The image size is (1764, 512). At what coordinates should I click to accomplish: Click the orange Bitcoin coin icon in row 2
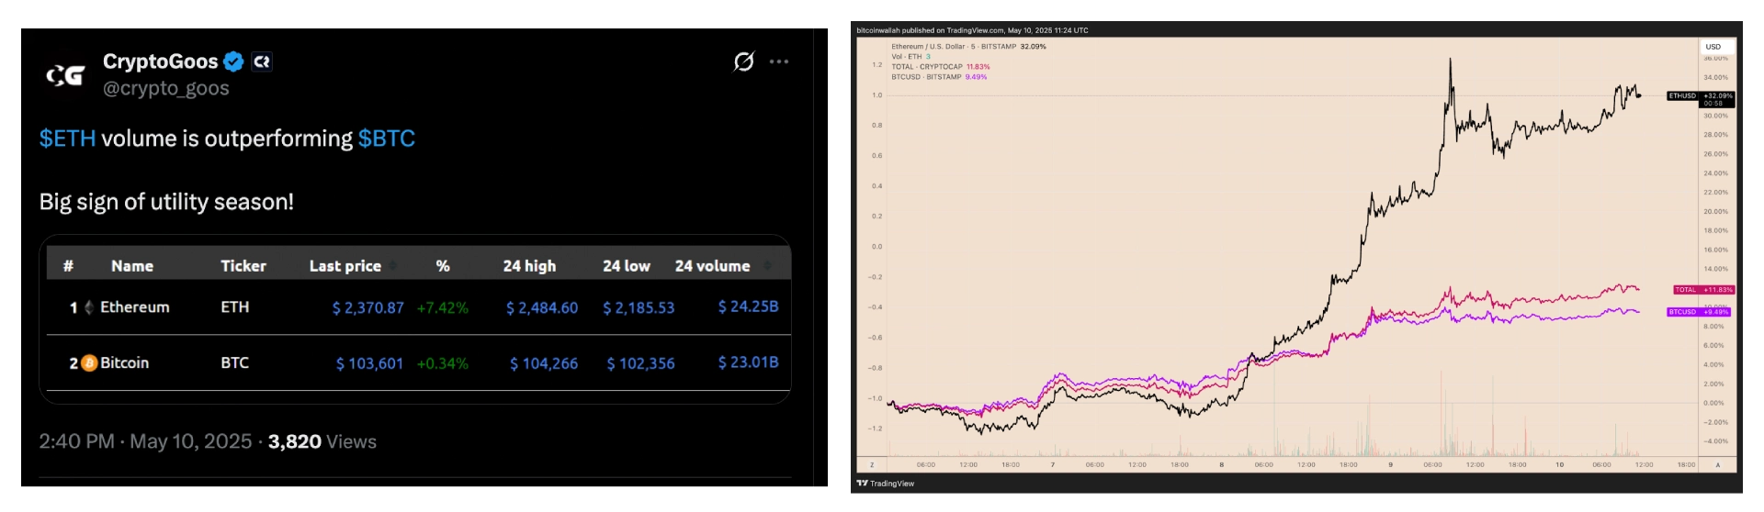[x=89, y=363]
